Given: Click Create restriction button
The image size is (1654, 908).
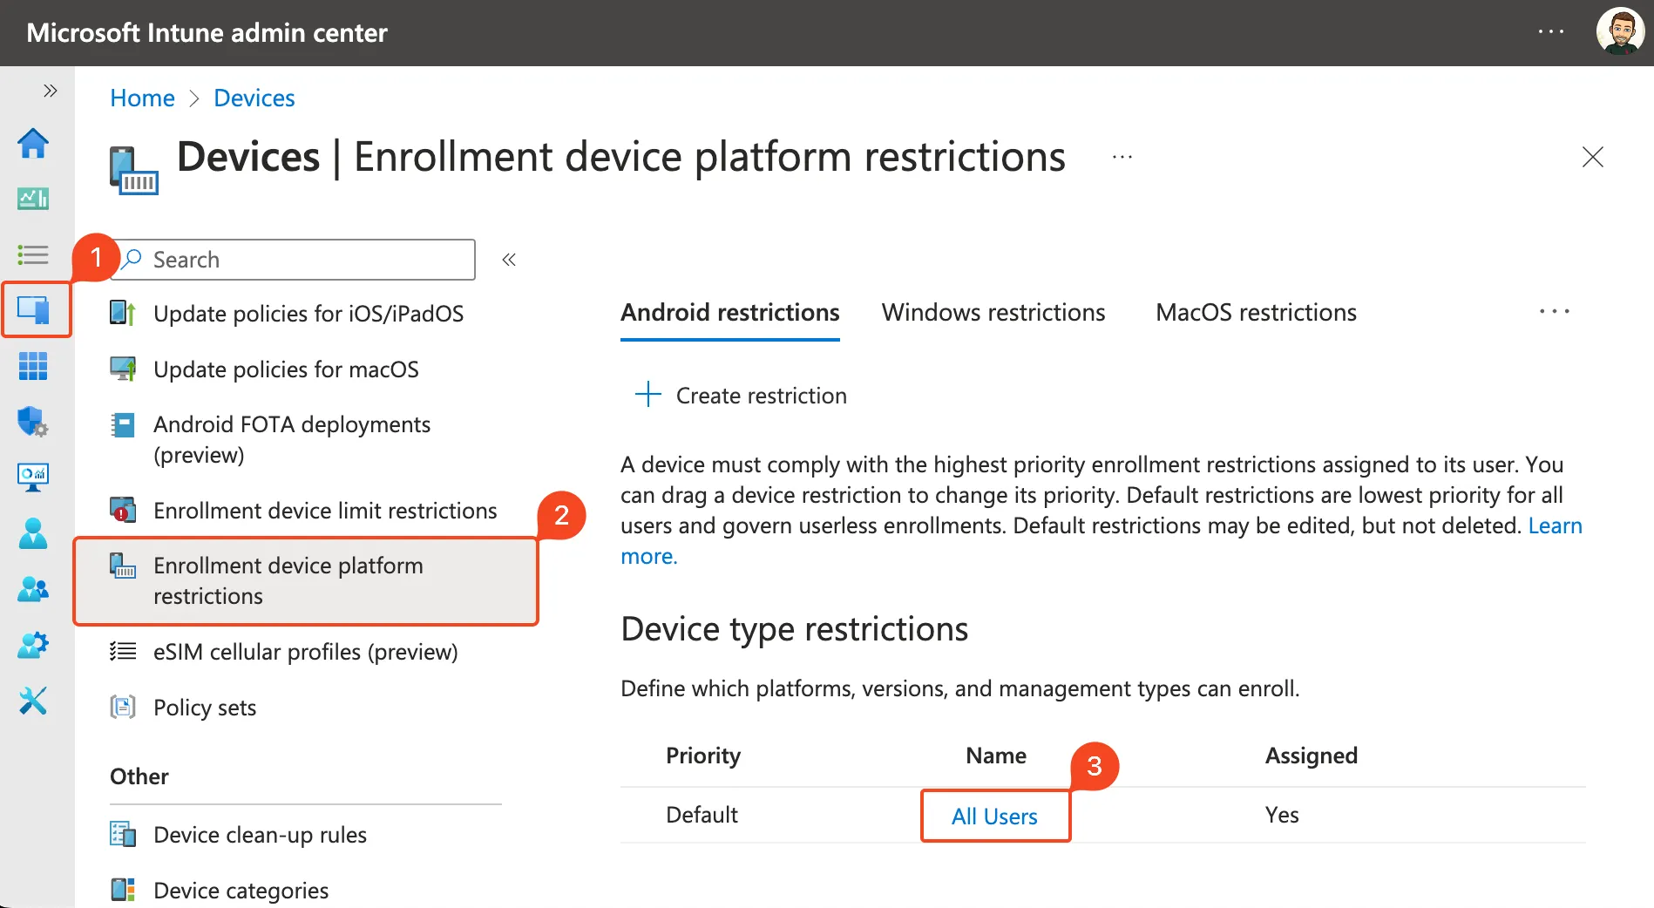Looking at the screenshot, I should pos(741,395).
